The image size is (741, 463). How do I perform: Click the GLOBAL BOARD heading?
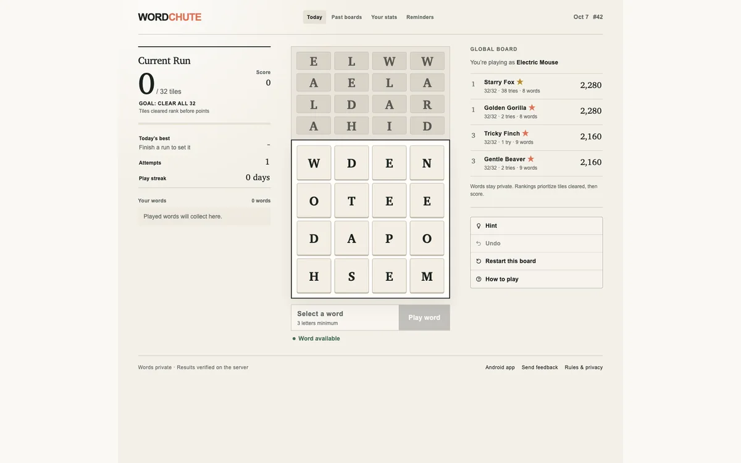pos(494,49)
